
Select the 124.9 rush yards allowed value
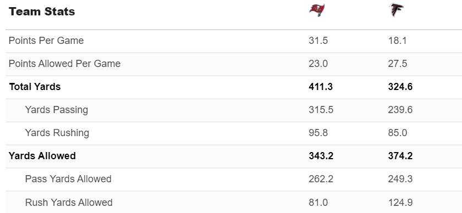[400, 203]
